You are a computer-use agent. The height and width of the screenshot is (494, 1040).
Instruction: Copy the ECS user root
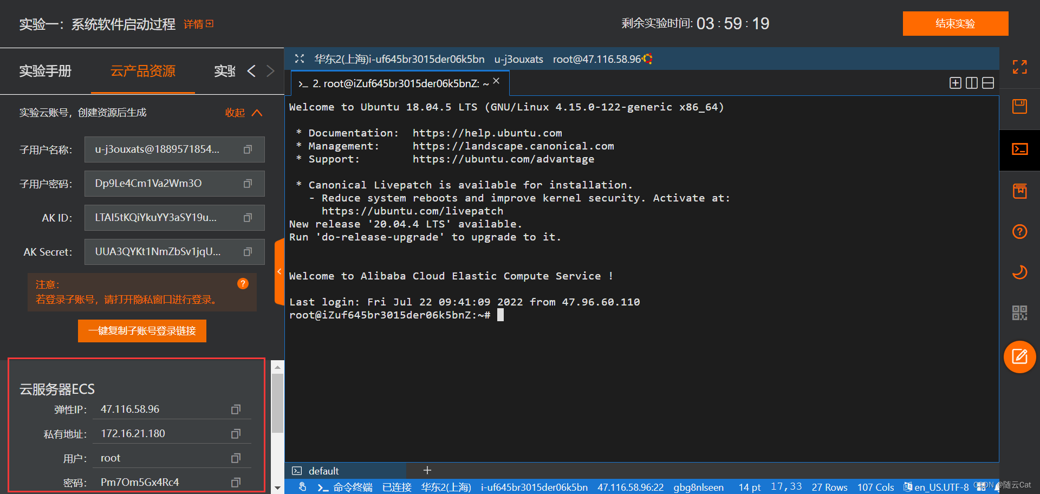coord(236,458)
